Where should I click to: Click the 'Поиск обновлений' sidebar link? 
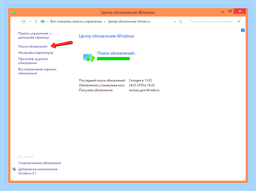pos(33,47)
